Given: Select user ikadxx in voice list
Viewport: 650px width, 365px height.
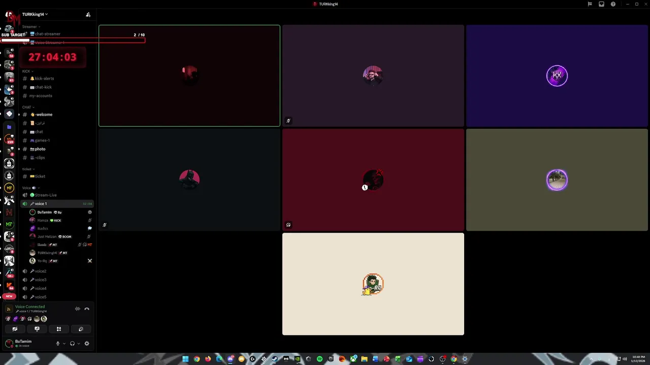Looking at the screenshot, I should (x=60, y=229).
